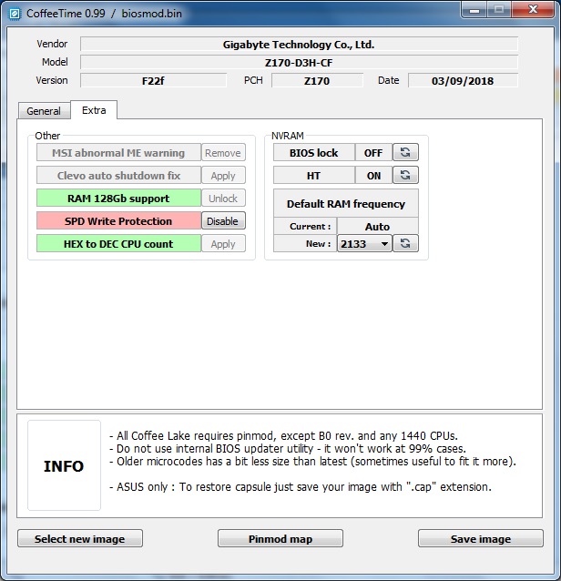Click CoffeeTime app icon in title bar
The width and height of the screenshot is (561, 581).
pyautogui.click(x=15, y=14)
